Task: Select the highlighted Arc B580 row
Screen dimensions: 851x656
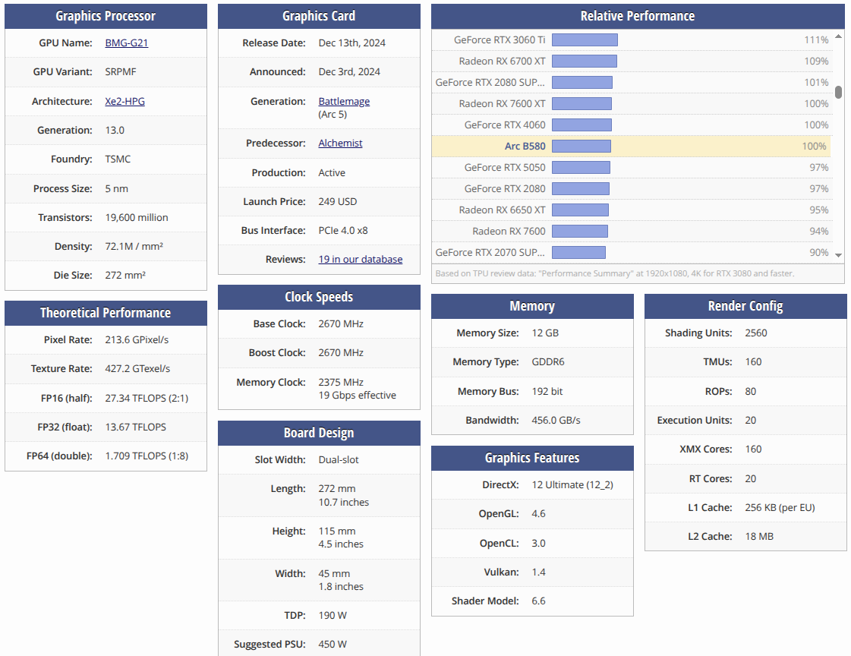Action: click(631, 146)
